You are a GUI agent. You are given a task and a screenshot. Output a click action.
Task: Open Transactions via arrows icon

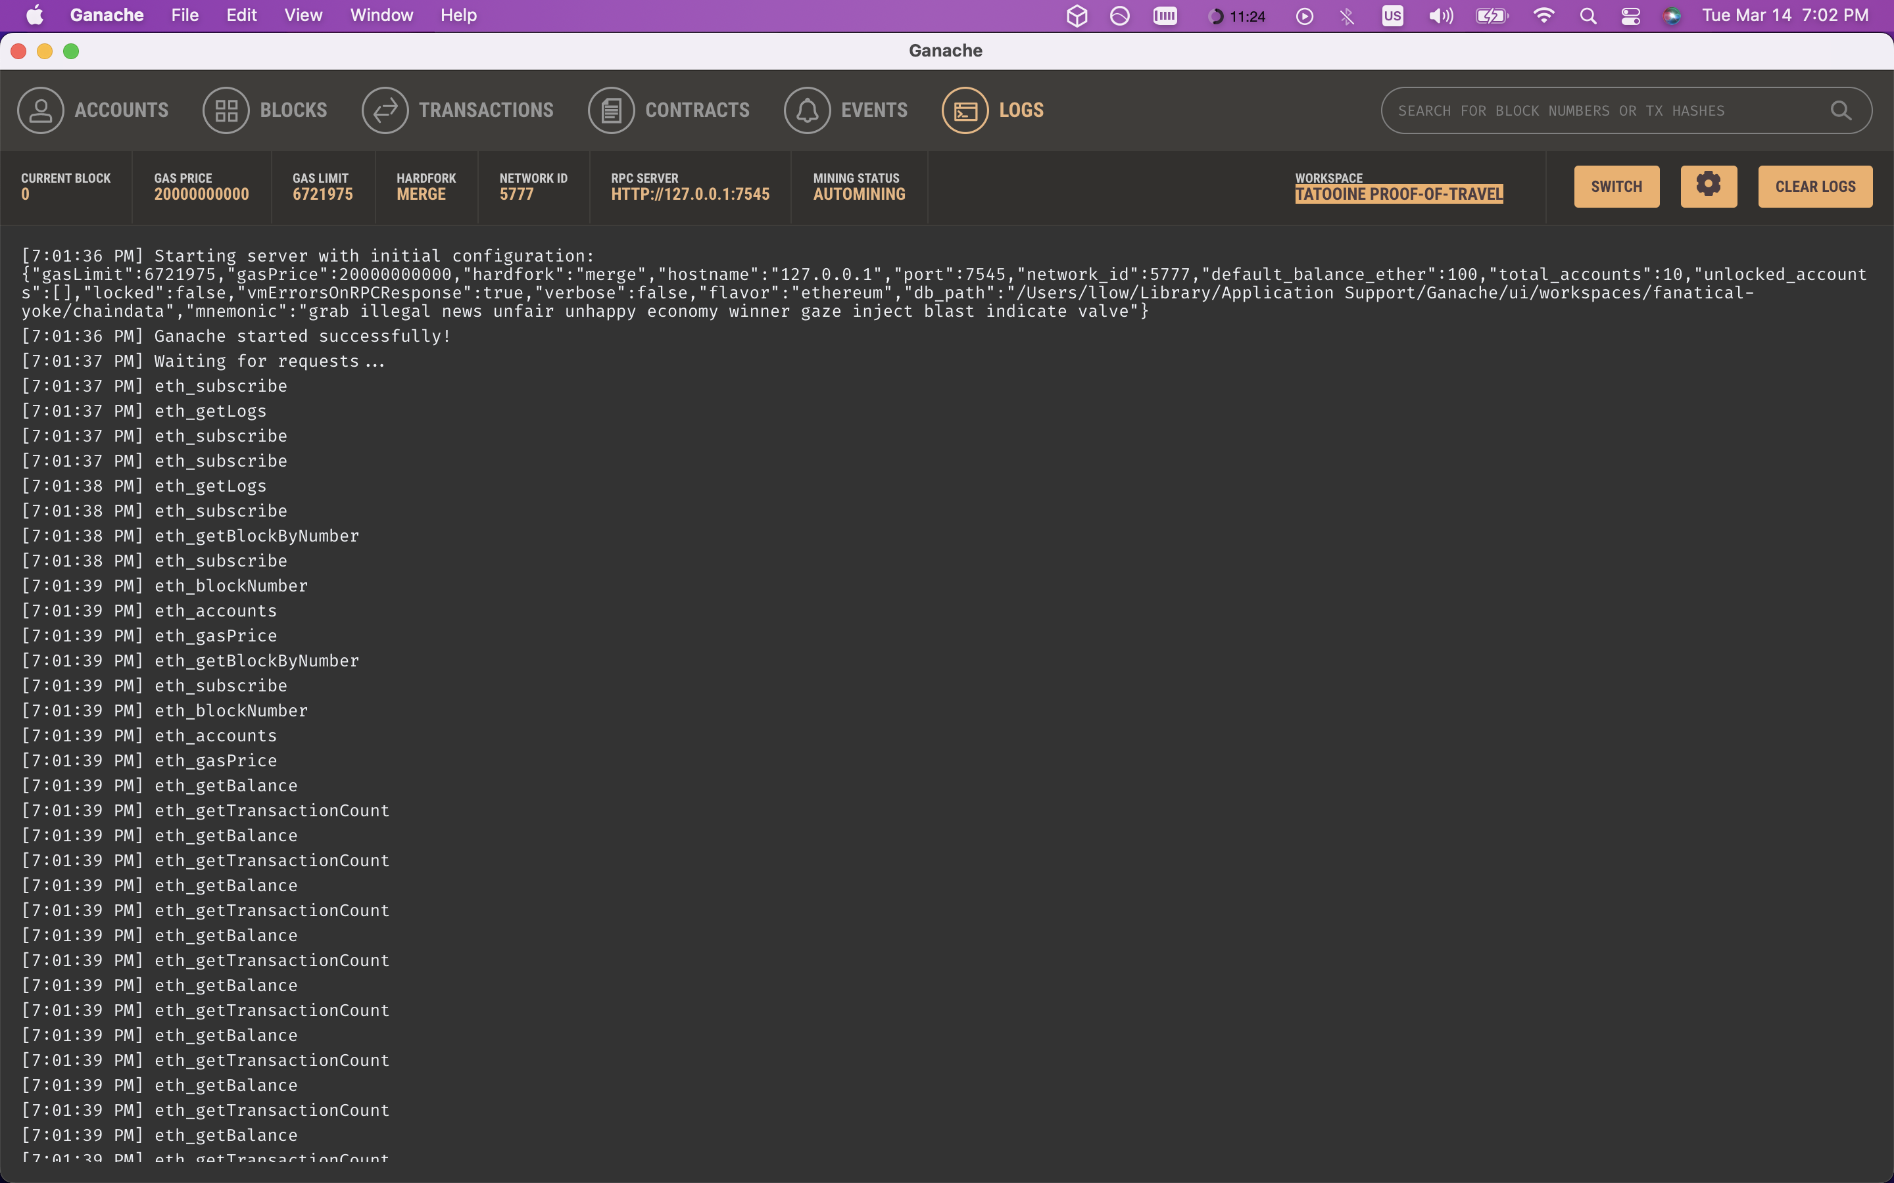pos(385,110)
